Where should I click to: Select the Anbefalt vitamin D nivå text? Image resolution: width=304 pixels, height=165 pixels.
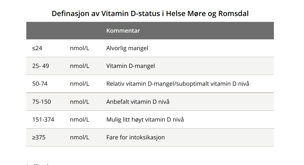(x=138, y=102)
